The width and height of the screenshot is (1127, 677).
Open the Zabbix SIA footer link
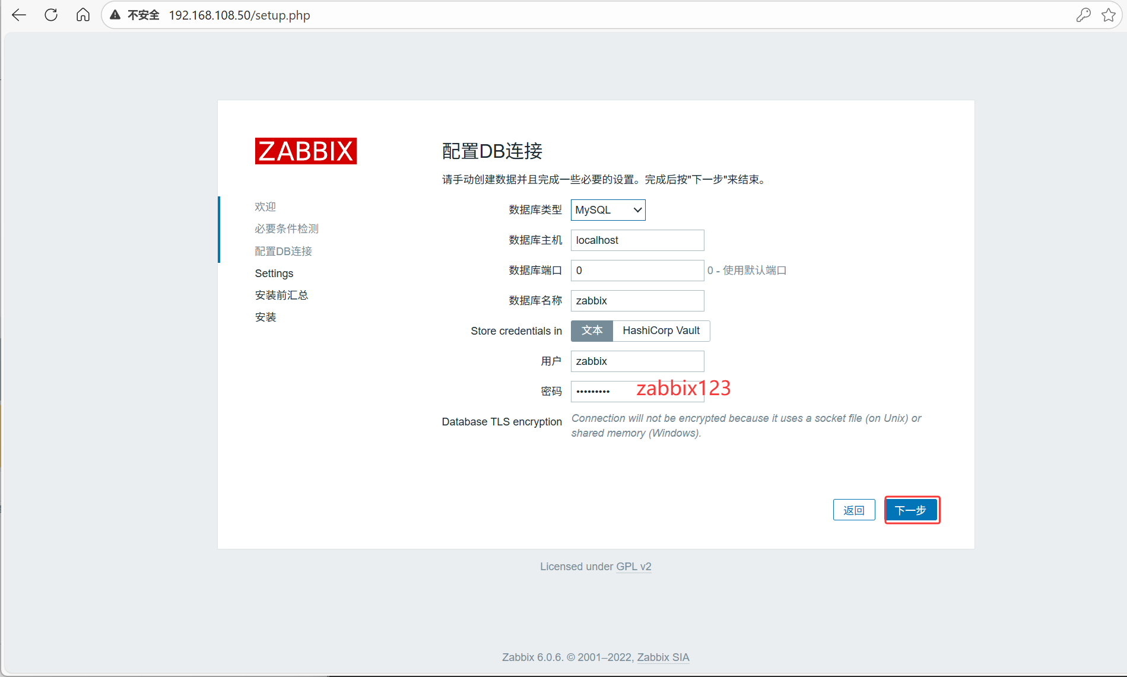pyautogui.click(x=663, y=657)
